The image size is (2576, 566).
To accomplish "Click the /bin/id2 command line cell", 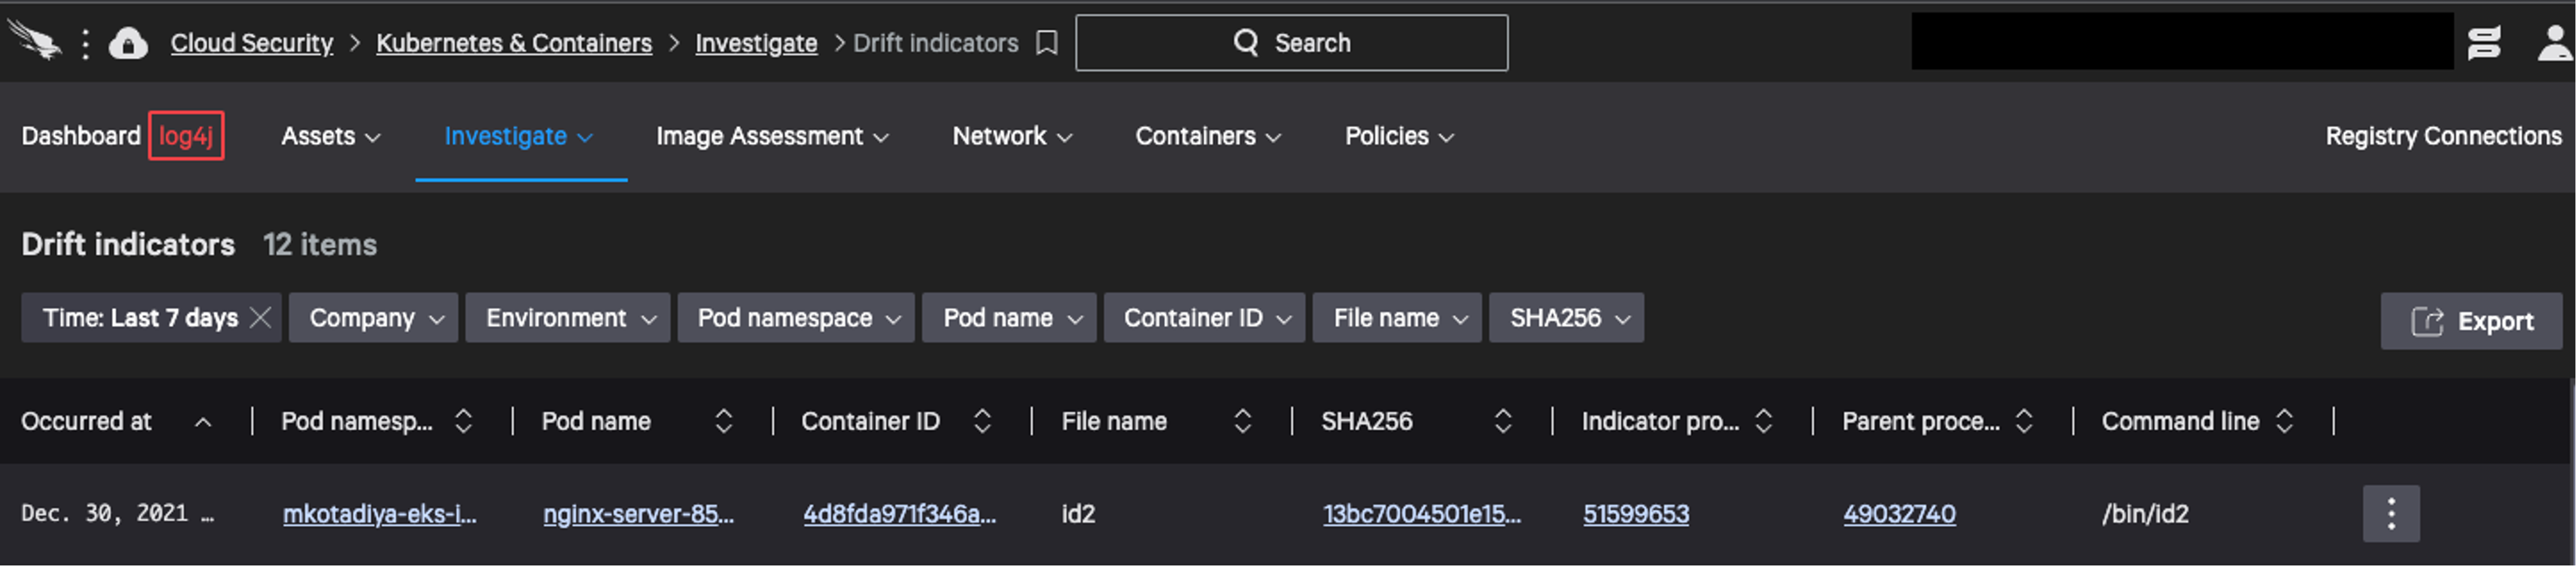I will [x=2144, y=514].
